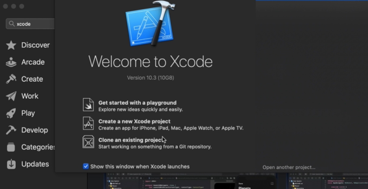Click the Welcome to Xcode heading
Viewport: 368px width, 189px height.
point(150,61)
